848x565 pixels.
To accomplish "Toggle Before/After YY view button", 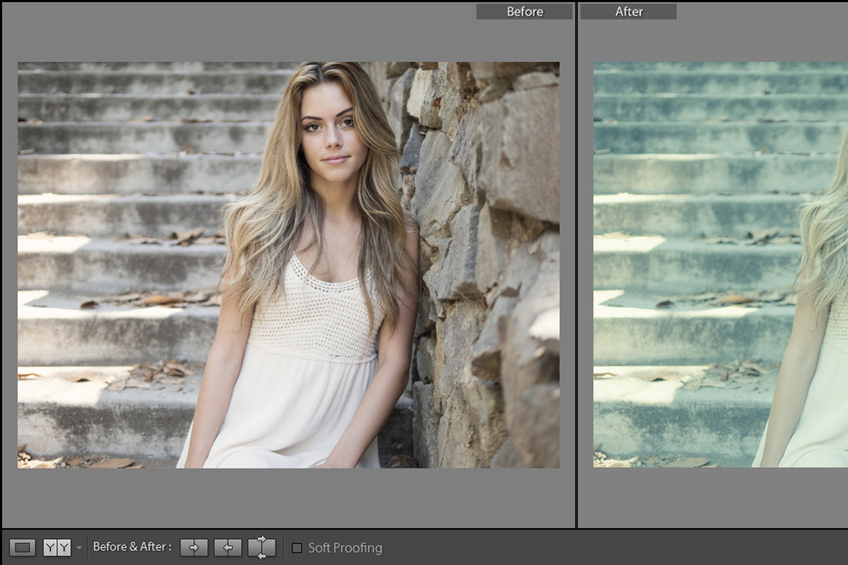I will [57, 547].
